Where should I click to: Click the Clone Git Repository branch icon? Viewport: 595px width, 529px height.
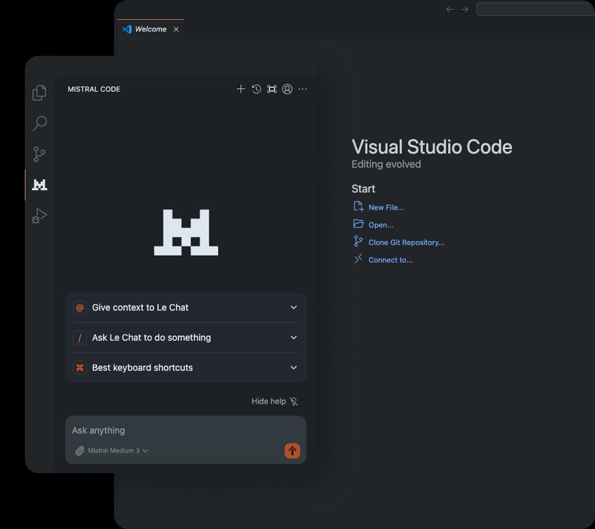(x=358, y=241)
